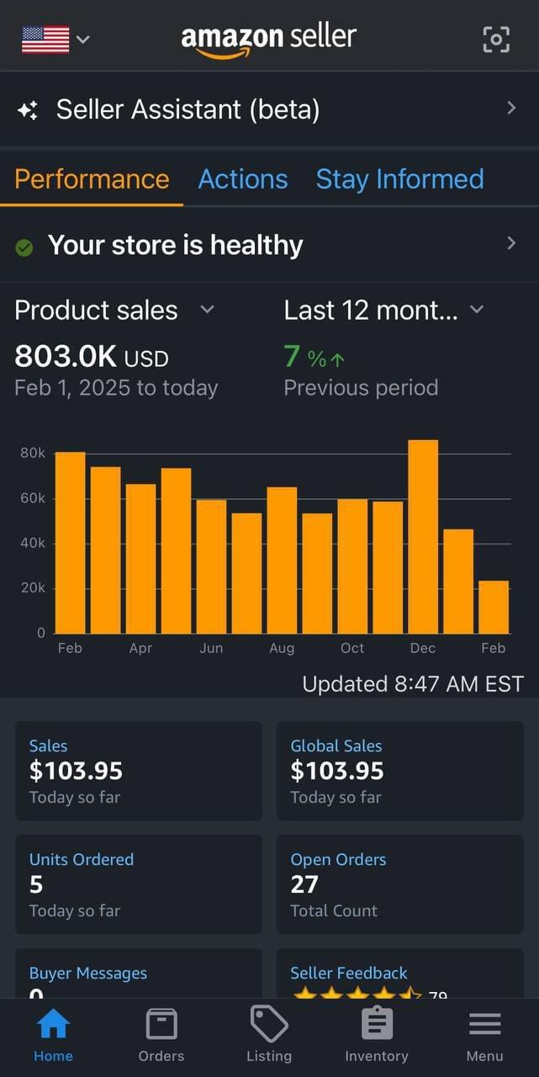Screen dimensions: 539x1077
Task: Open store health details chevron
Action: [x=511, y=244]
